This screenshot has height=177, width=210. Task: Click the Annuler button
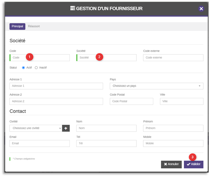click(x=171, y=164)
